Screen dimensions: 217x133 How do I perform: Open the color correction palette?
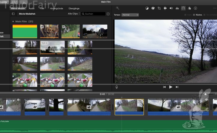(x=153, y=8)
